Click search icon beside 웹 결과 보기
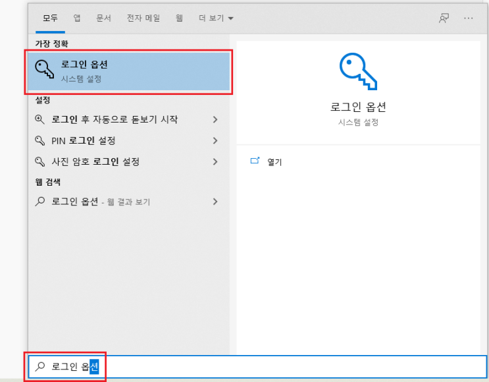This screenshot has height=382, width=489. coord(40,202)
